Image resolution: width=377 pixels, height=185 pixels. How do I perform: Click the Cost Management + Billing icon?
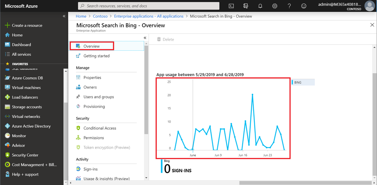pos(8,165)
